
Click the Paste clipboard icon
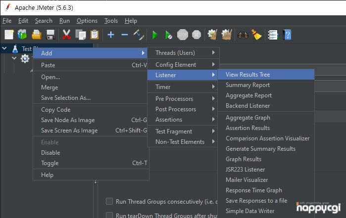tap(95, 35)
